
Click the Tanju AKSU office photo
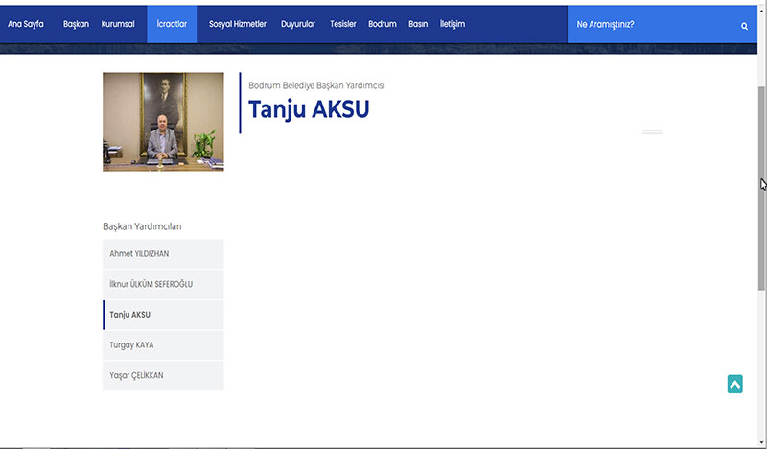click(163, 122)
